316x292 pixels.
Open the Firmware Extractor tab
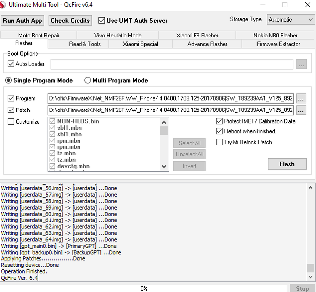pos(278,44)
